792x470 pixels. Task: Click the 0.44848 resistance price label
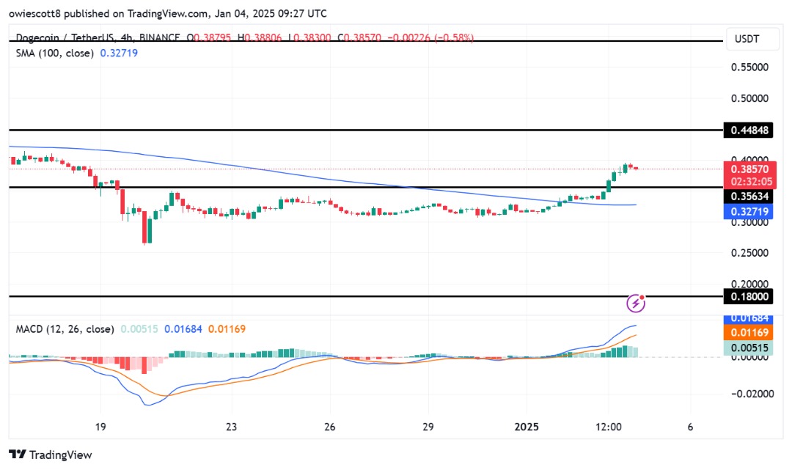(x=750, y=131)
